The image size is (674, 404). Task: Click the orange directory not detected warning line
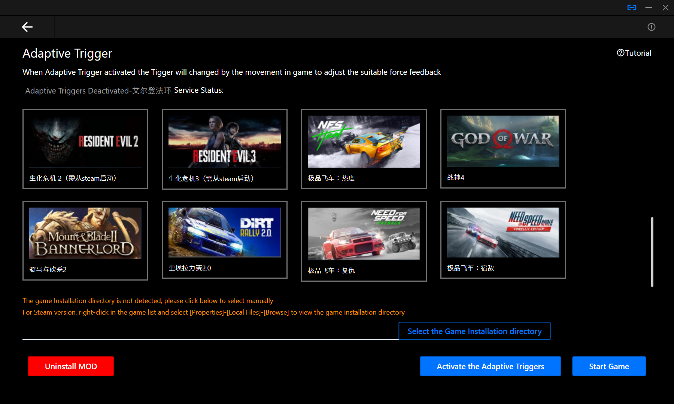point(148,301)
